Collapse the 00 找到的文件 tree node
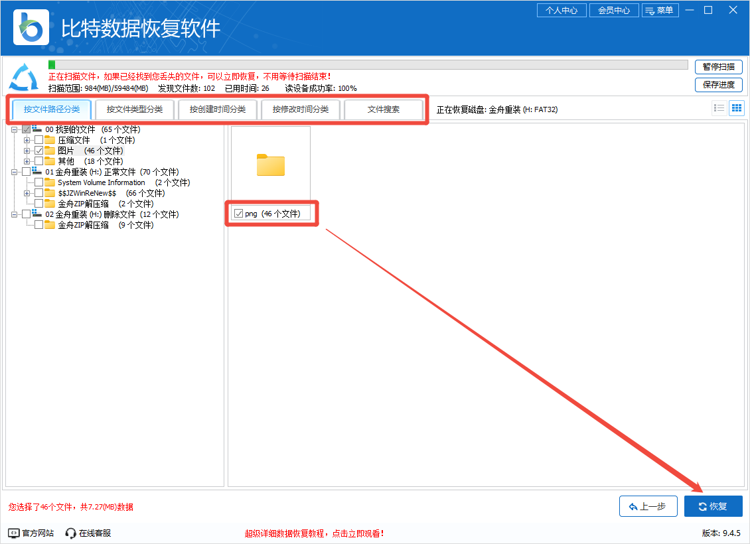Screen dimensions: 750x544 click(x=15, y=129)
